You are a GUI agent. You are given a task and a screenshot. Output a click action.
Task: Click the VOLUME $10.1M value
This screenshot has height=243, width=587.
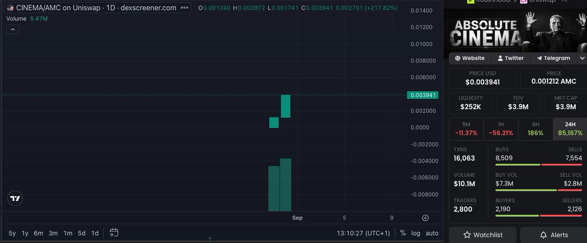coord(465,184)
